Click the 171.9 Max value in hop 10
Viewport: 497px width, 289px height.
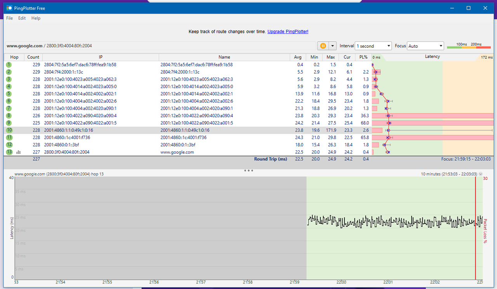pyautogui.click(x=331, y=131)
